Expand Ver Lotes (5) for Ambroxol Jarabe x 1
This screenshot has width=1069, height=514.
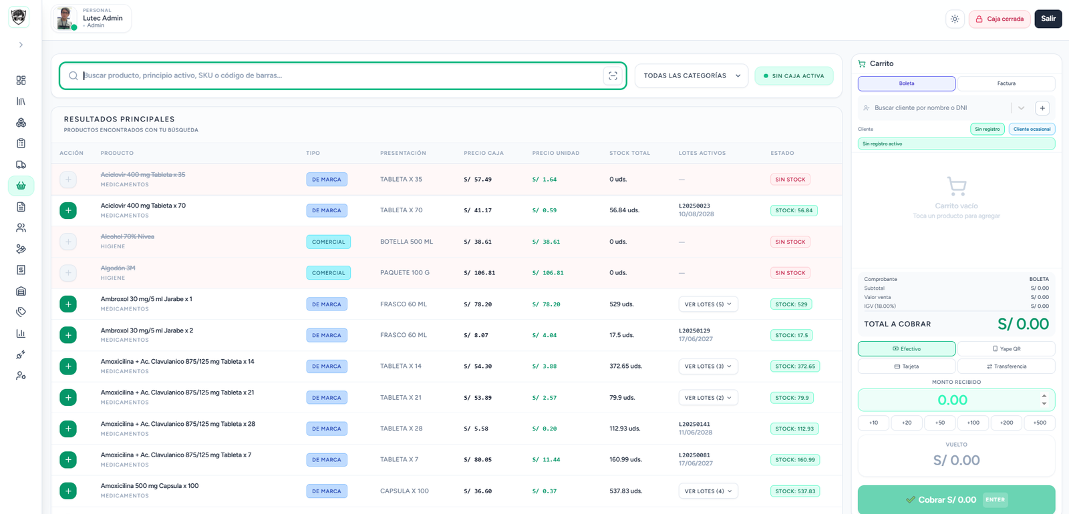click(708, 304)
